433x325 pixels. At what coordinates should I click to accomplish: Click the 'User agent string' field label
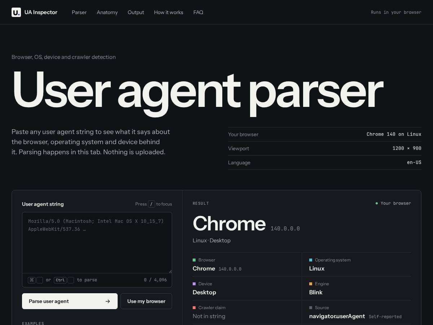coord(43,204)
